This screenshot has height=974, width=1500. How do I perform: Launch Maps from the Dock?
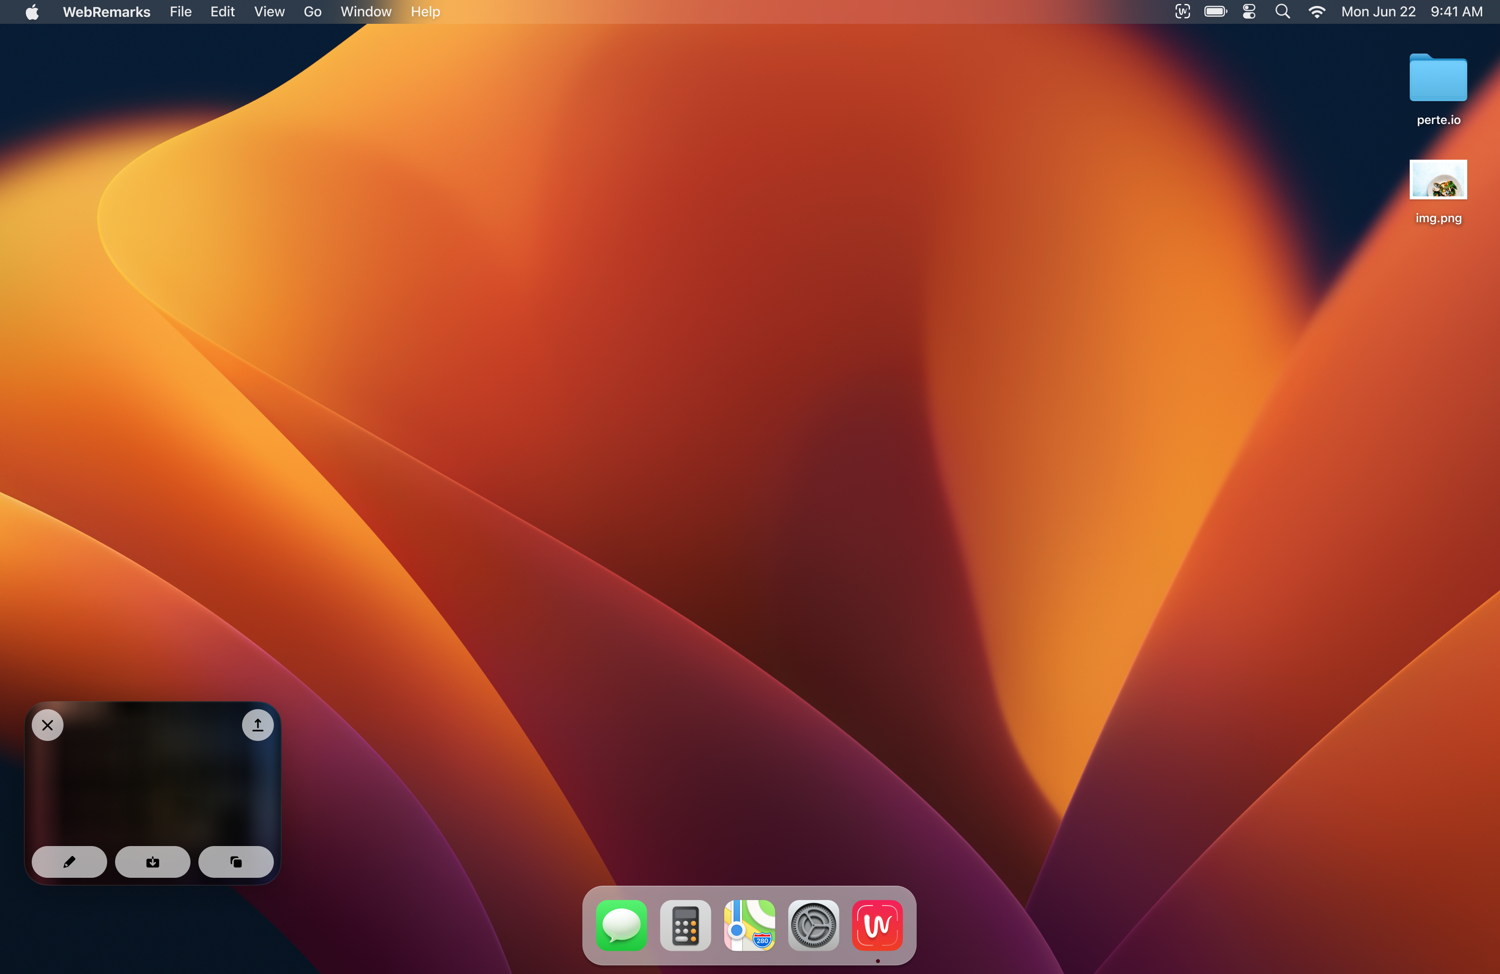[750, 925]
